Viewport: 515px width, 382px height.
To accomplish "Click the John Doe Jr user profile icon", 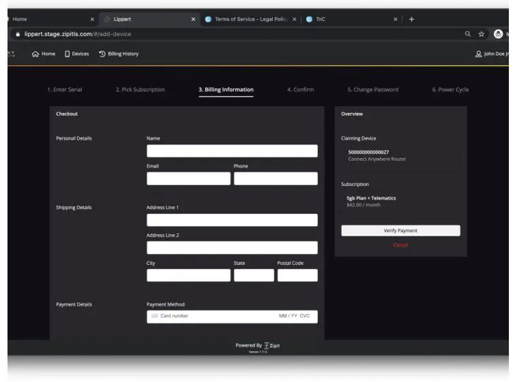I will (x=478, y=54).
